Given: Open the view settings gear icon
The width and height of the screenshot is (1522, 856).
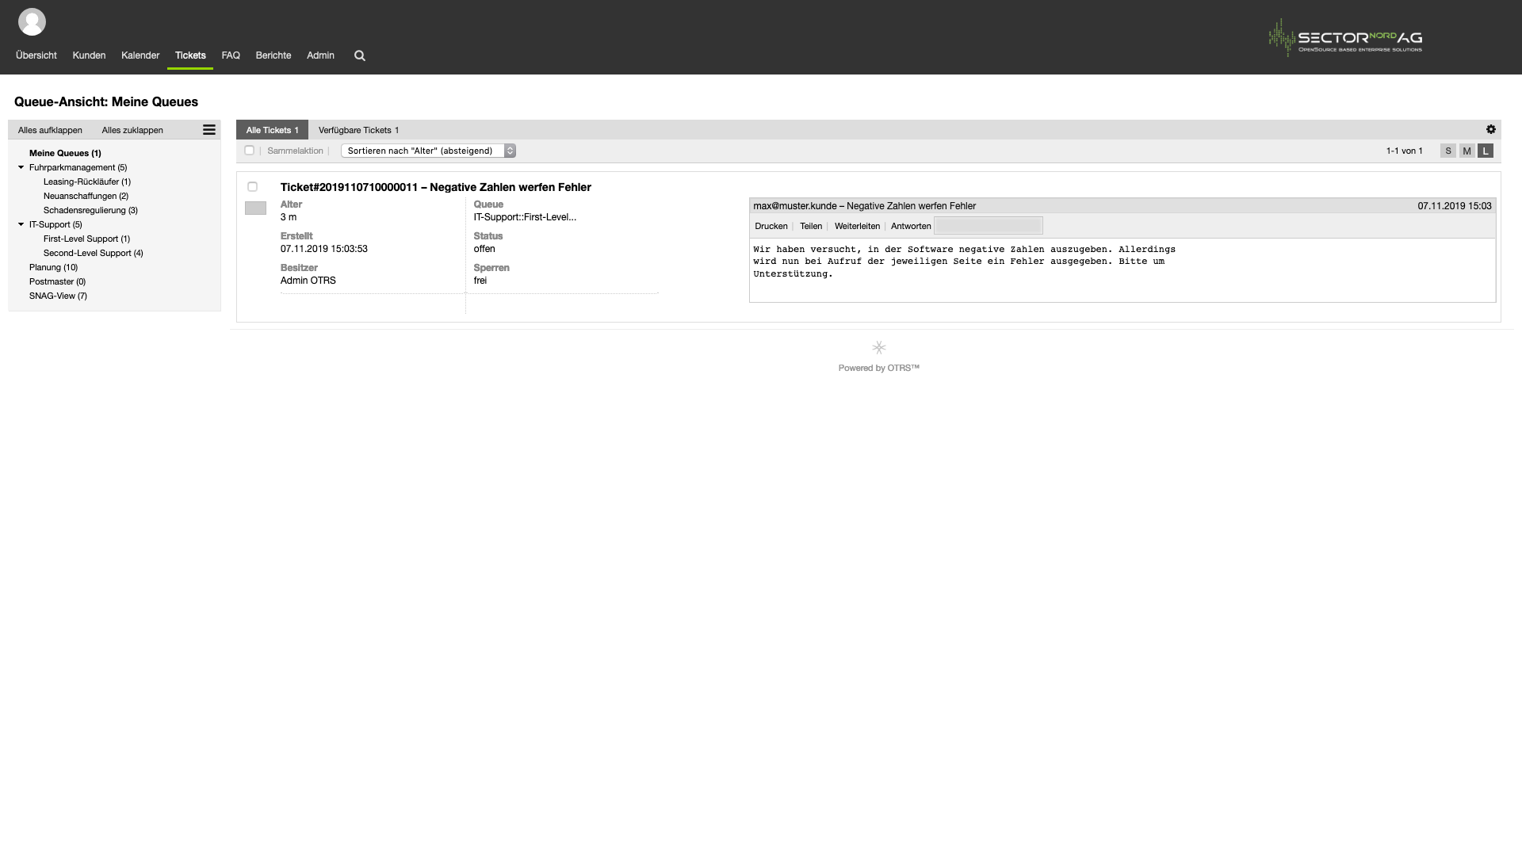Looking at the screenshot, I should pos(1490,129).
